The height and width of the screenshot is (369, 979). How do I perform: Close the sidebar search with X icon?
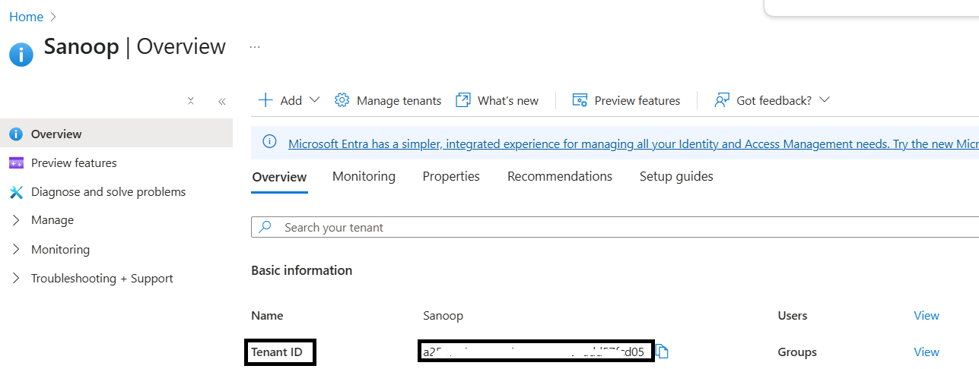pos(191,100)
